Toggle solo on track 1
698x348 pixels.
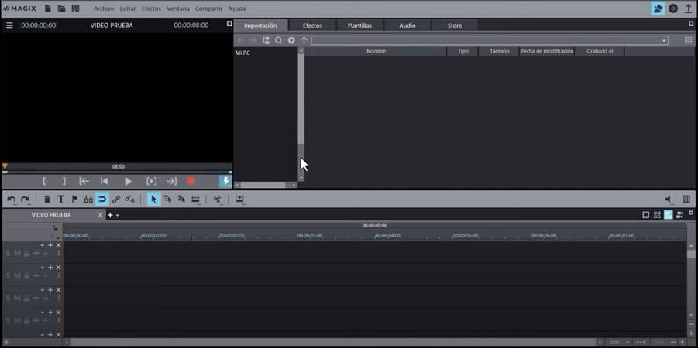[x=8, y=254]
